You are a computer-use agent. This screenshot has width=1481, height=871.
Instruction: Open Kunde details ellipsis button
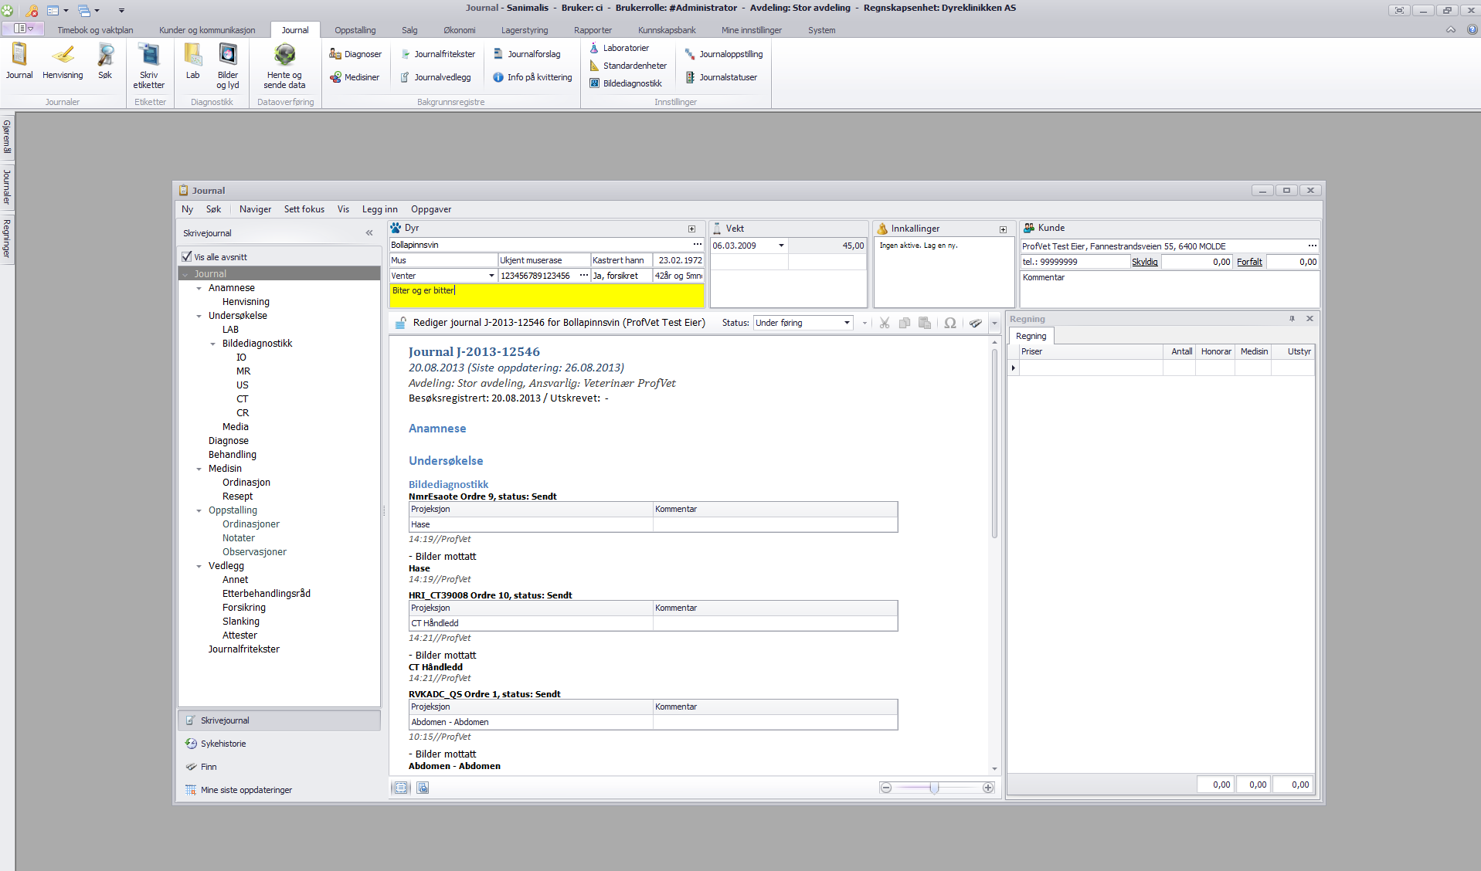pyautogui.click(x=1312, y=246)
